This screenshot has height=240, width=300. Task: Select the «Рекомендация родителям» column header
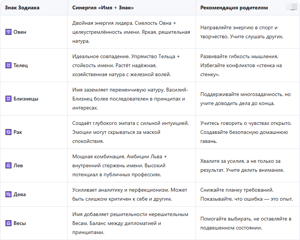point(234,8)
